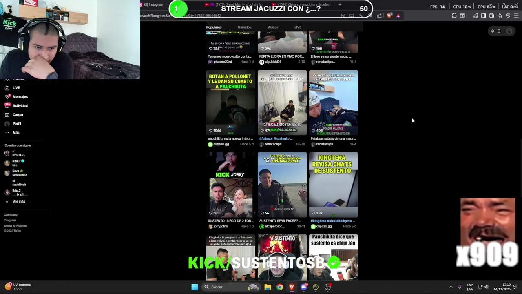Click the Cargar upload item
522x294 pixels.
click(14, 115)
